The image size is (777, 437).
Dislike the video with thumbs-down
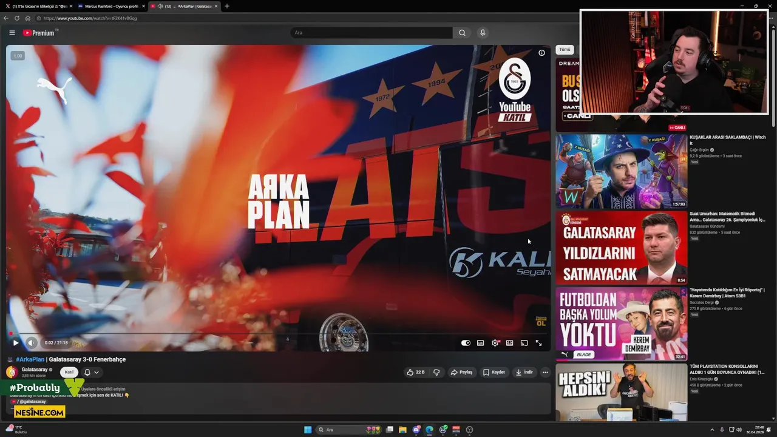[x=436, y=372]
